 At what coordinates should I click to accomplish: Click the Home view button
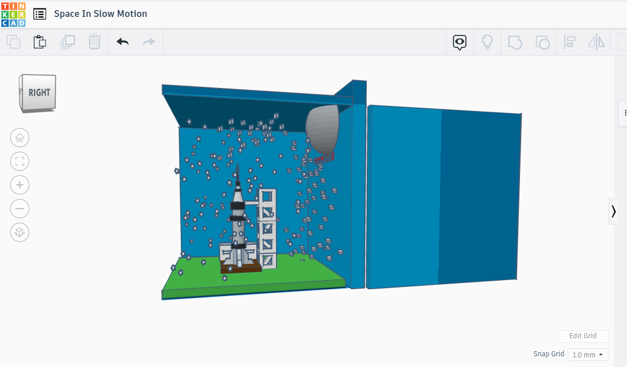(20, 138)
